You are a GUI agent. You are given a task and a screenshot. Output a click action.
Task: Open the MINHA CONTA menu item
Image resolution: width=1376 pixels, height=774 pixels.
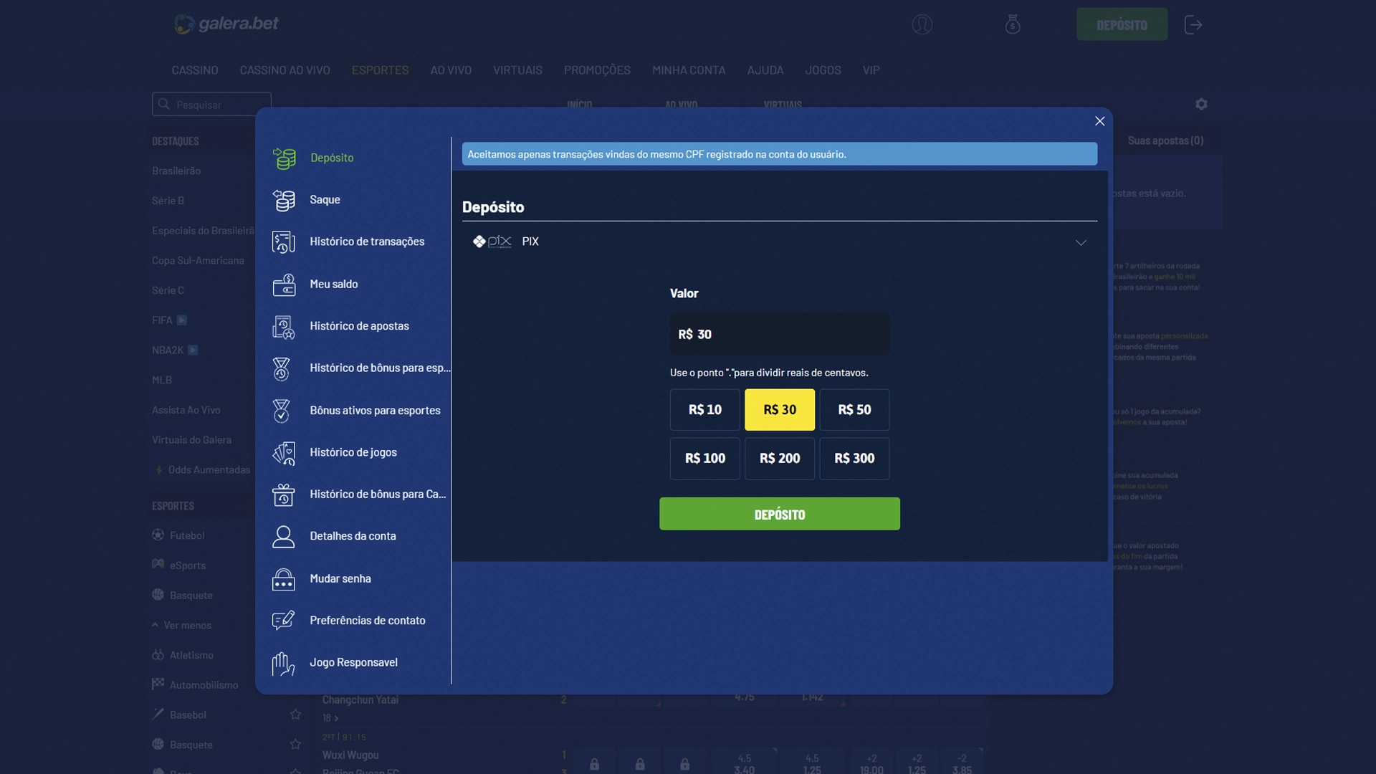(689, 70)
